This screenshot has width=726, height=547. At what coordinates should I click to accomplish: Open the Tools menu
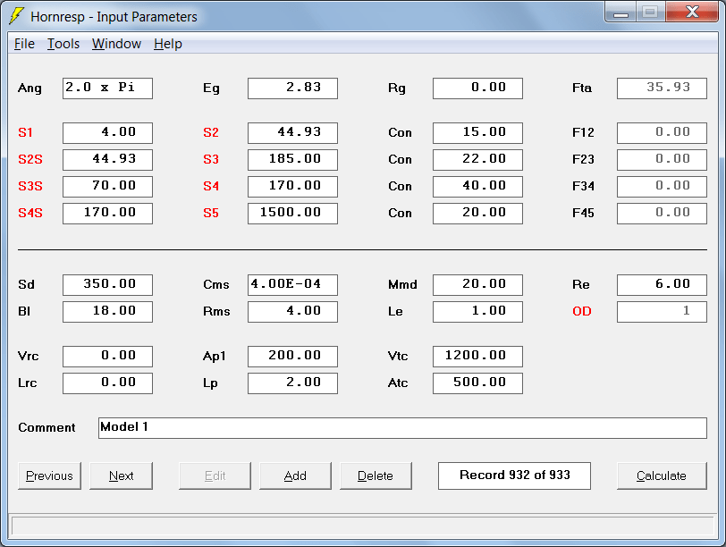[x=63, y=44]
